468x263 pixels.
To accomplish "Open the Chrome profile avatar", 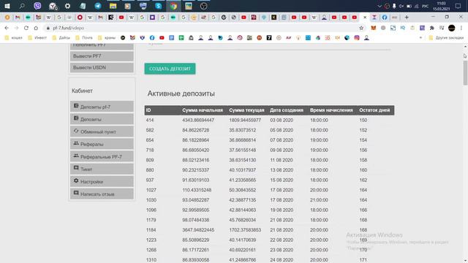I will point(452,28).
